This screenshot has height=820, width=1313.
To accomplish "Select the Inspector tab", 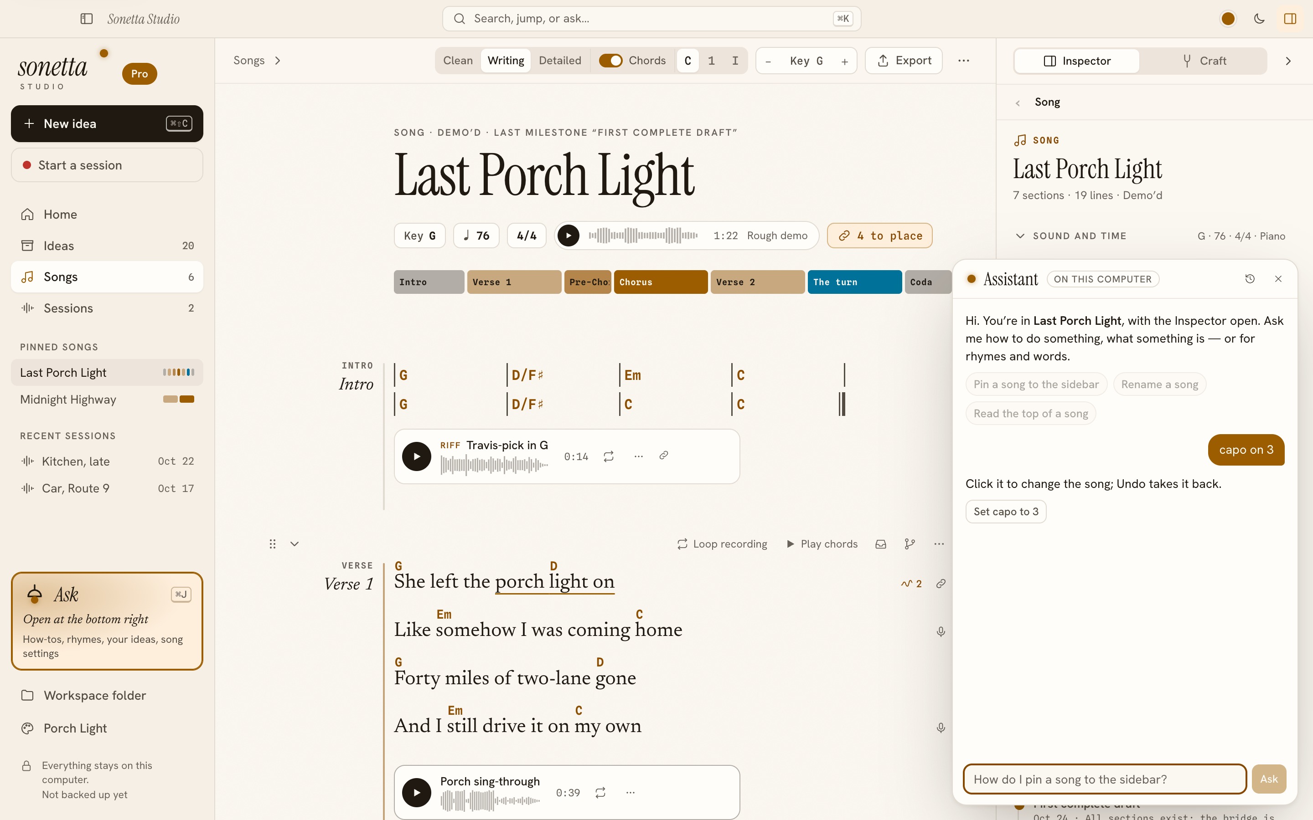I will click(x=1077, y=61).
